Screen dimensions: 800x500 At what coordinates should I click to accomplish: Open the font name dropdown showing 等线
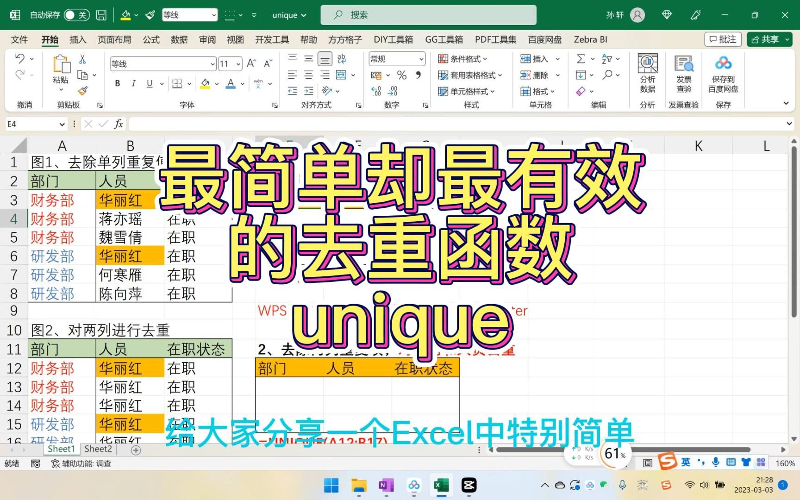pyautogui.click(x=162, y=63)
